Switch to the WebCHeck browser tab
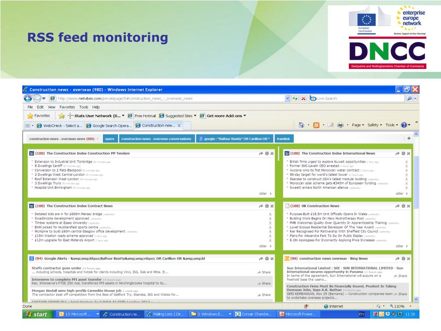Viewport: 441px width, 331px height. [x=59, y=125]
